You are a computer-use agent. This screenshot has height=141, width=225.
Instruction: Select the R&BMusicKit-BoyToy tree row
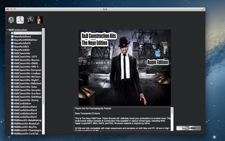[24, 127]
